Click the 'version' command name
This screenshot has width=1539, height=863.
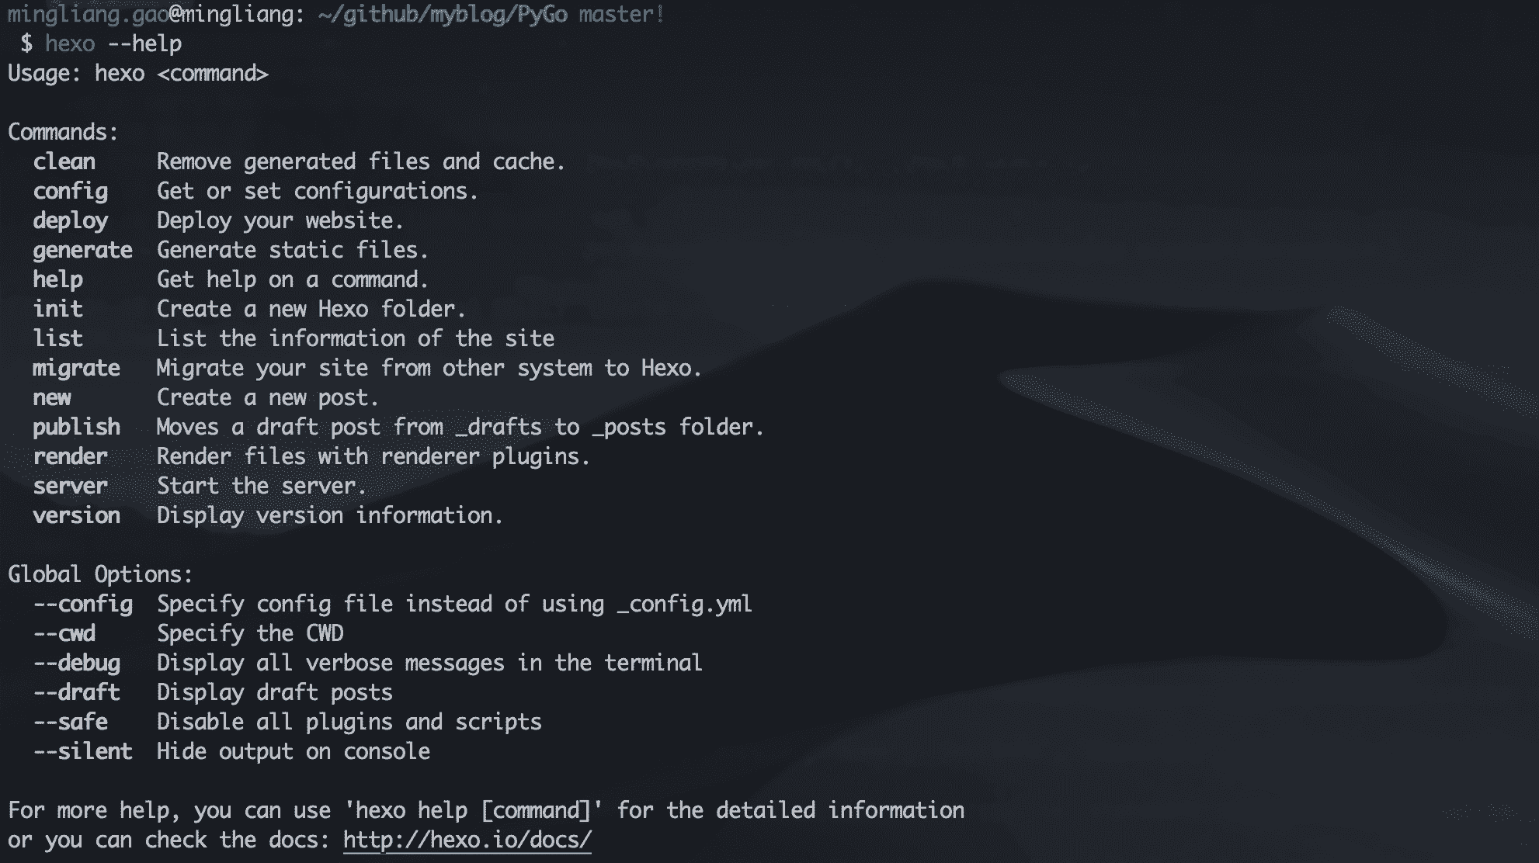[76, 515]
